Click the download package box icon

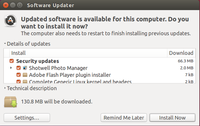coord(10,102)
